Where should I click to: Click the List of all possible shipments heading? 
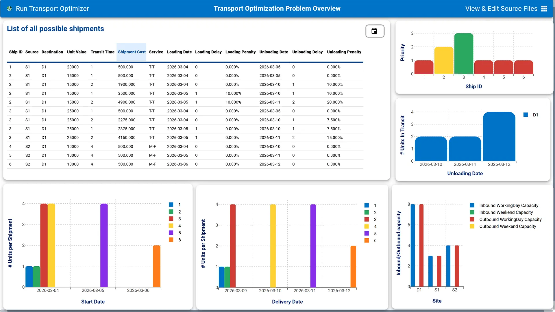[55, 29]
